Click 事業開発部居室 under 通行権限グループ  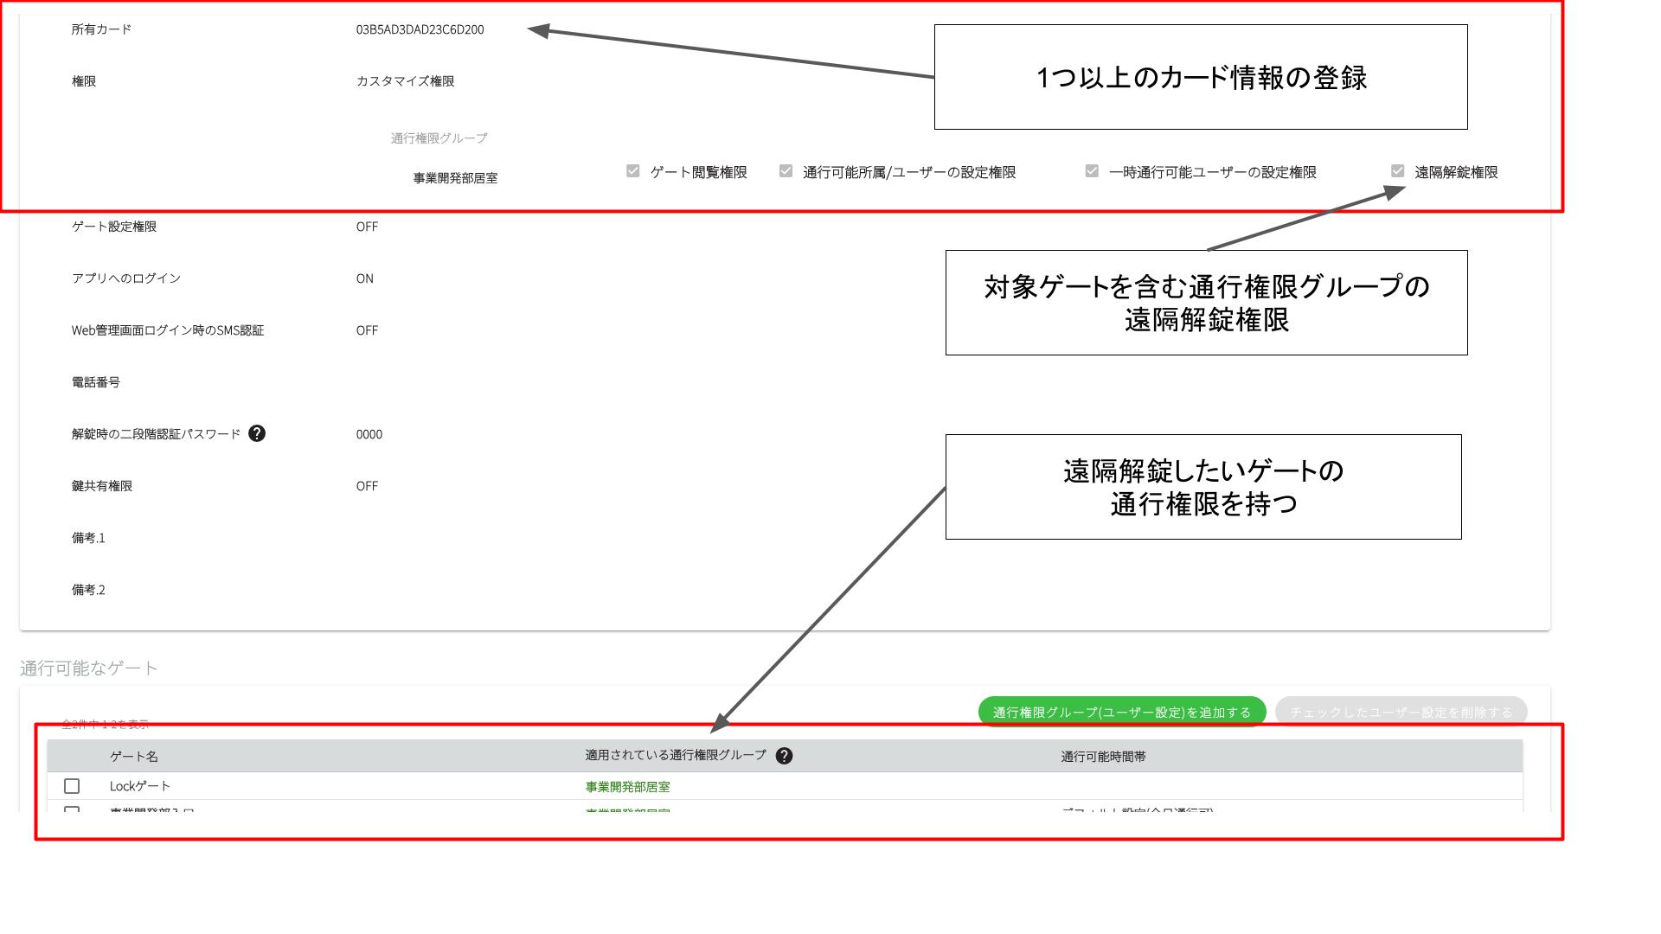(455, 178)
